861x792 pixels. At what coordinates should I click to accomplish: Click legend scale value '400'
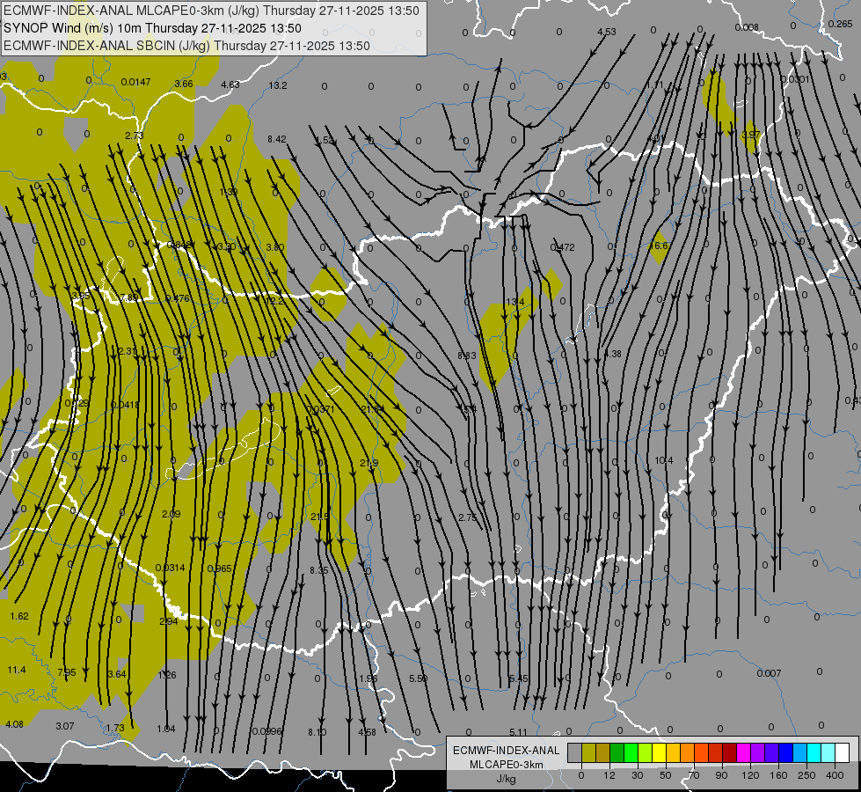(835, 775)
